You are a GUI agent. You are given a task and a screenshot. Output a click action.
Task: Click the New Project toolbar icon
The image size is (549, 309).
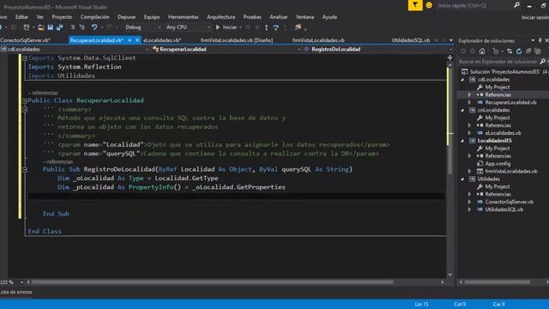[27, 27]
